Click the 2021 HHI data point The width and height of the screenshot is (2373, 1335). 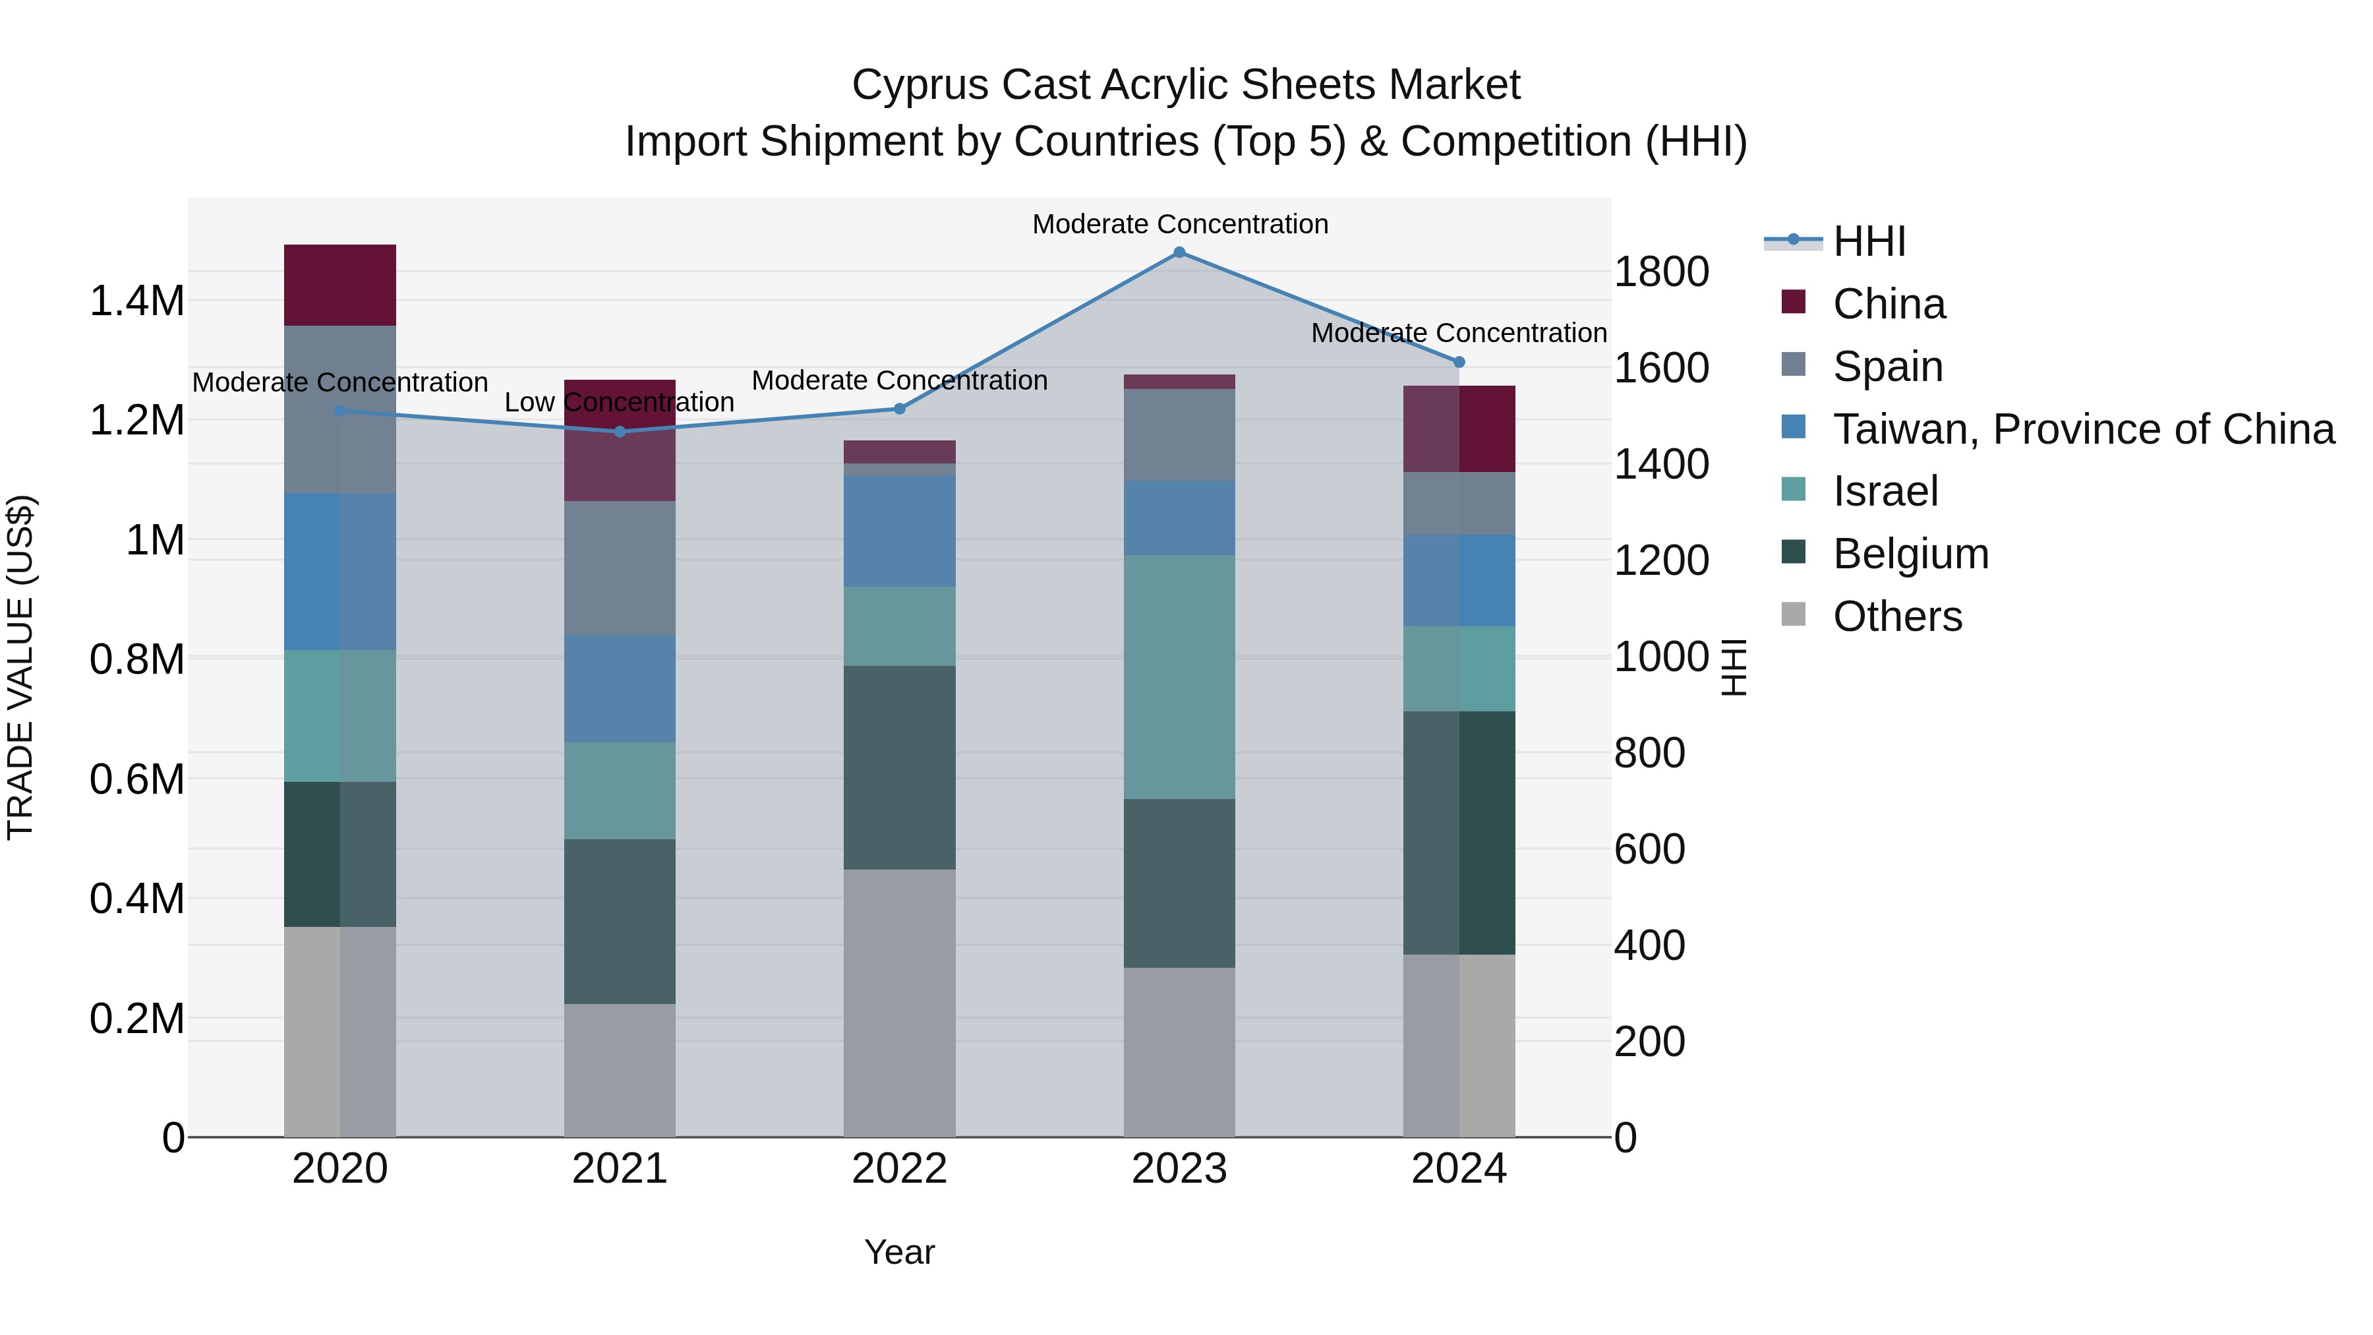620,432
